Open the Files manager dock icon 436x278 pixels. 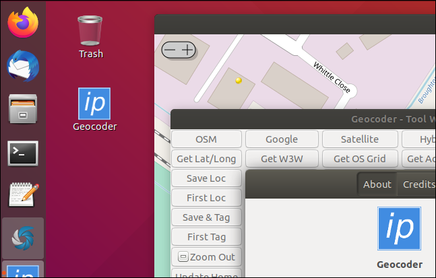pos(23,109)
